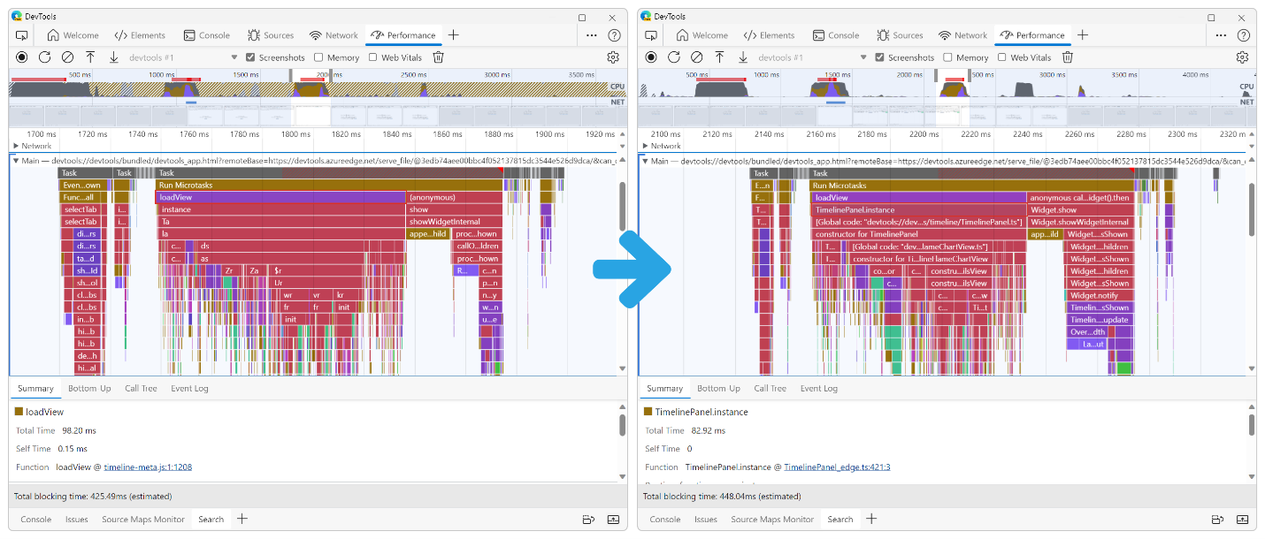Switch to Bottom Up tab in left window

click(89, 388)
